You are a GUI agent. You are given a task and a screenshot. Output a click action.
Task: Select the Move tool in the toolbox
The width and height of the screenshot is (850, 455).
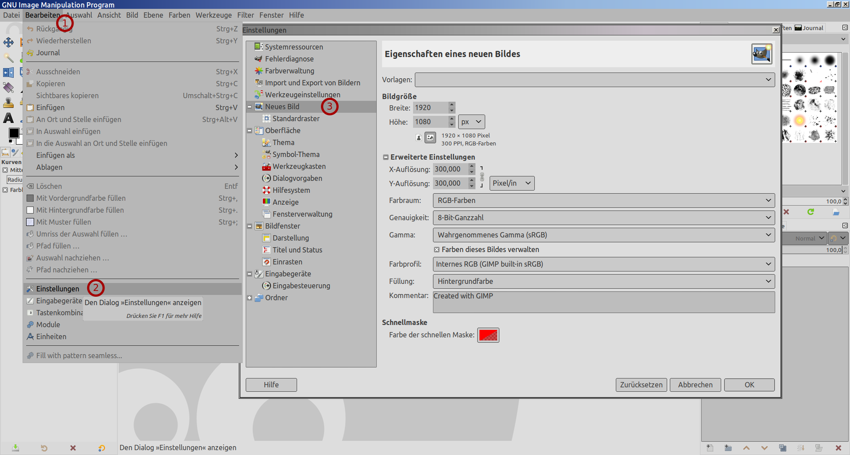[x=8, y=42]
